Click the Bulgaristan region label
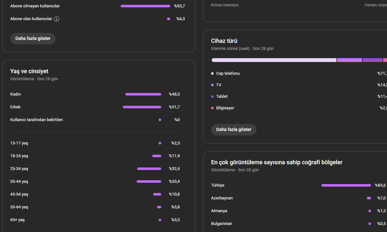Screen dimensions: 387x232 (222, 224)
